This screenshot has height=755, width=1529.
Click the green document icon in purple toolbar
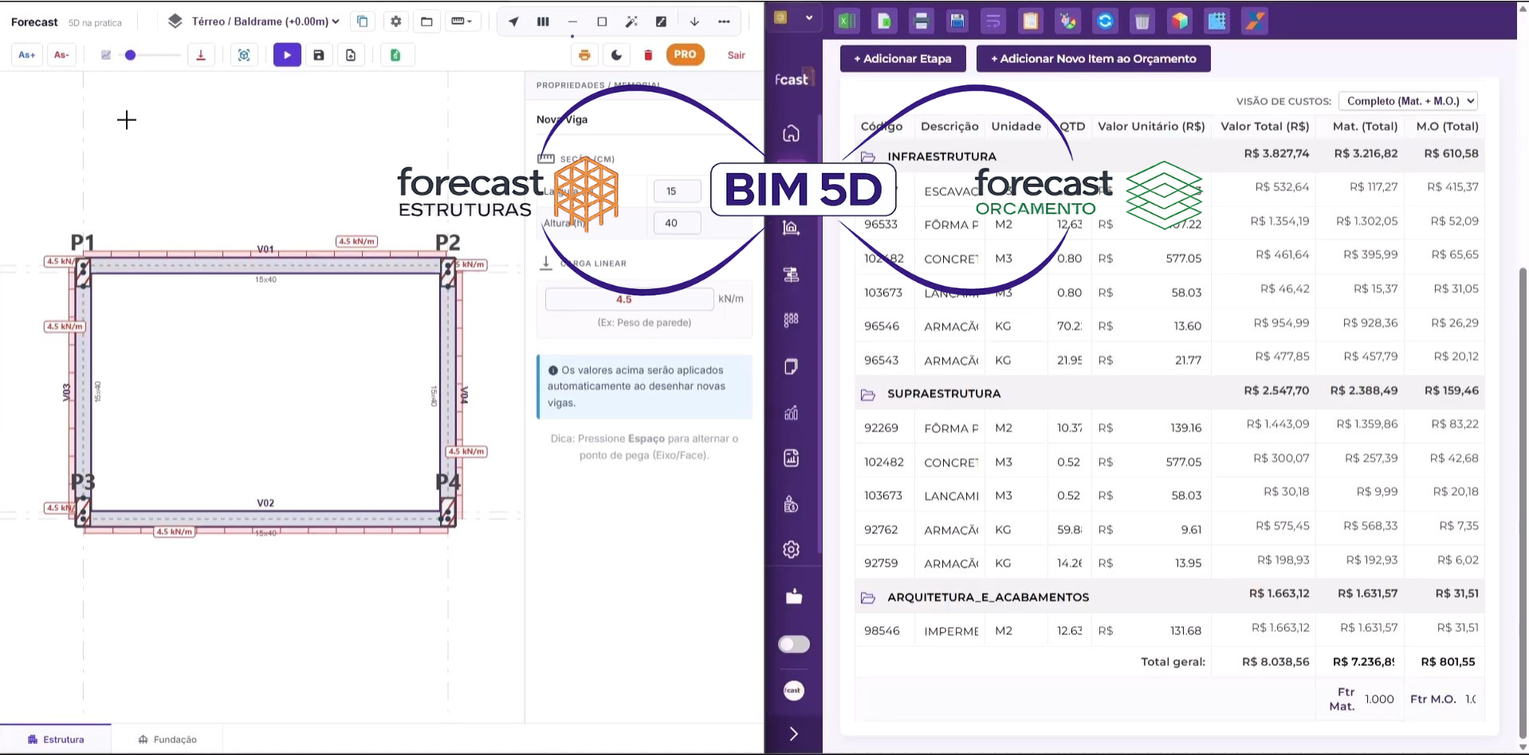[884, 22]
